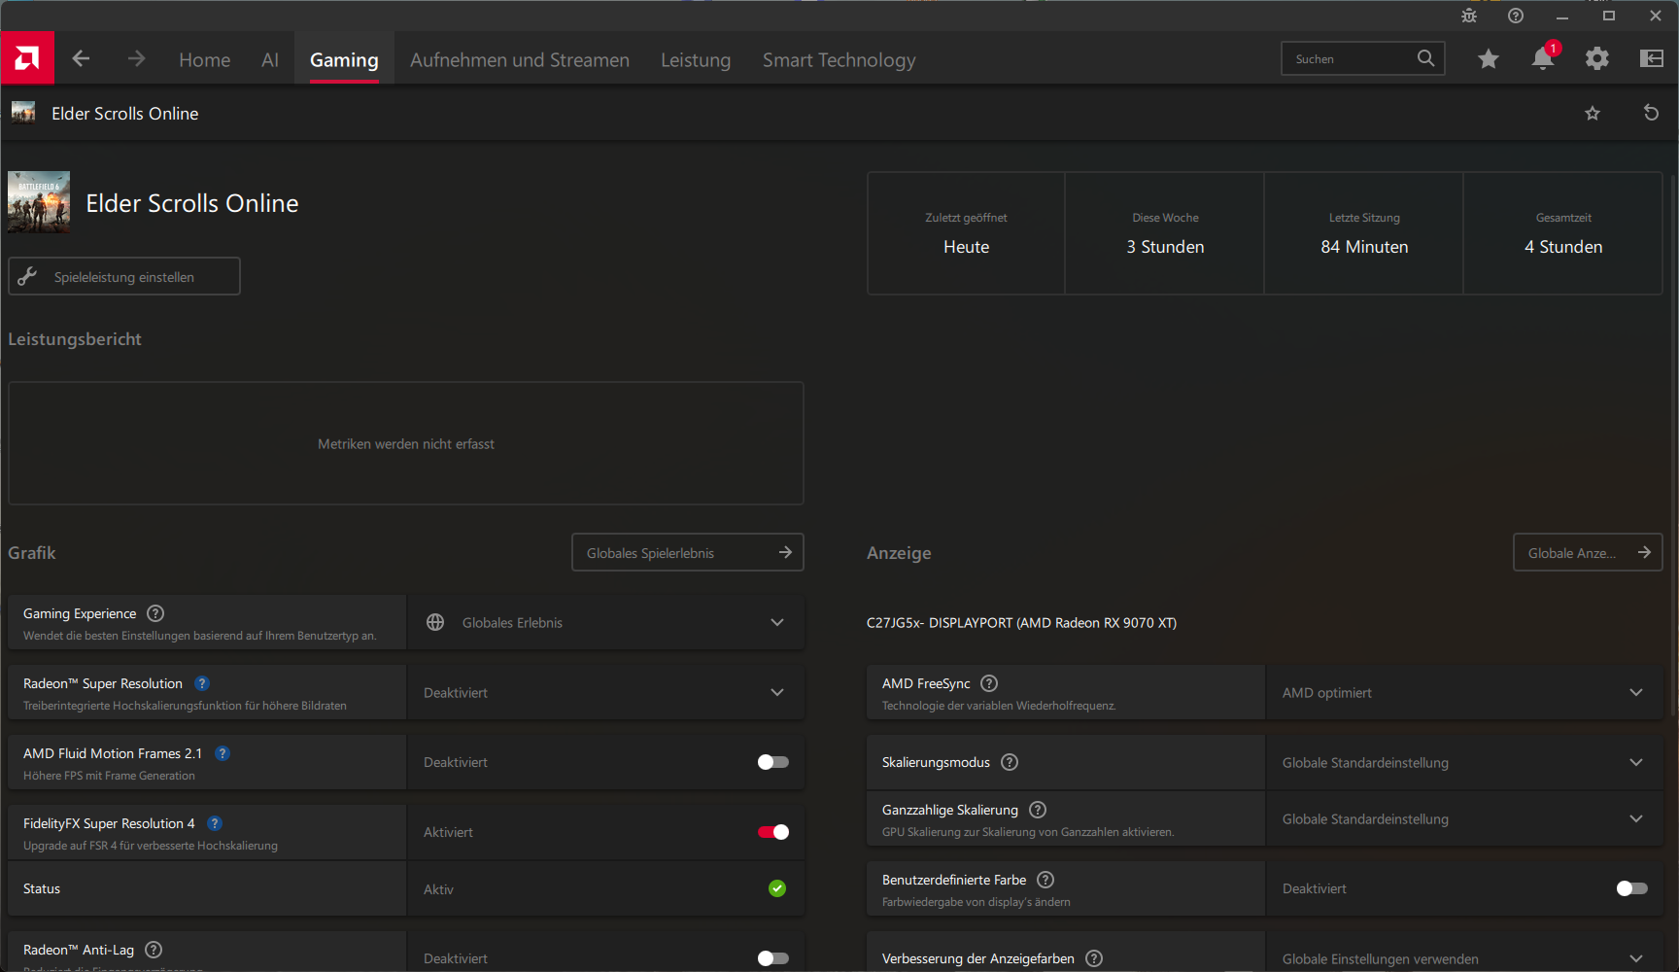Show help for Gaming Experience
This screenshot has width=1679, height=972.
155,613
